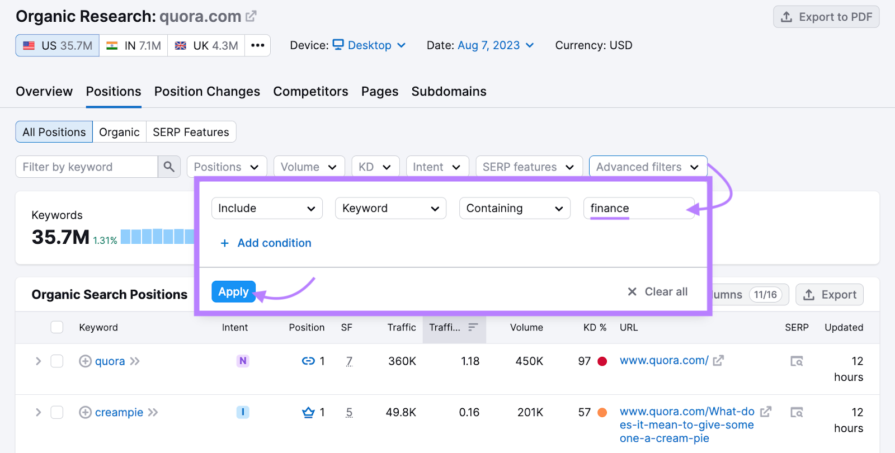This screenshot has height=453, width=895.
Task: Switch to the Subdomains tab
Action: point(449,91)
